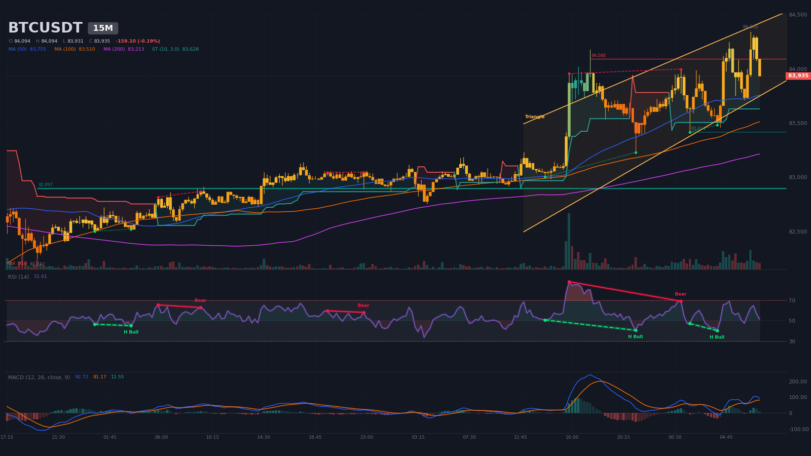This screenshot has height=456, width=811.
Task: Click the Close value labeled C
Action: 102,41
